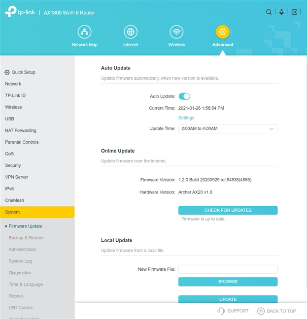Select Time & Language submenu item
The image size is (307, 319).
point(26,284)
